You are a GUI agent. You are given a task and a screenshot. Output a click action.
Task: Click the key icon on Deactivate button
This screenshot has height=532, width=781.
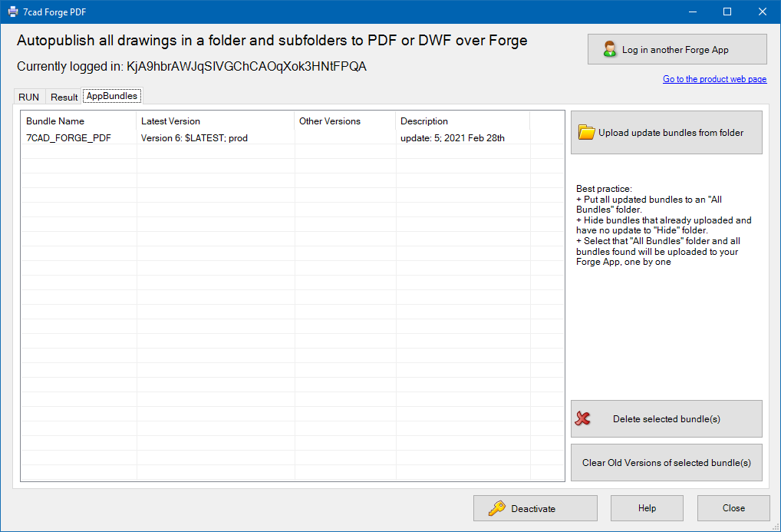pos(496,508)
